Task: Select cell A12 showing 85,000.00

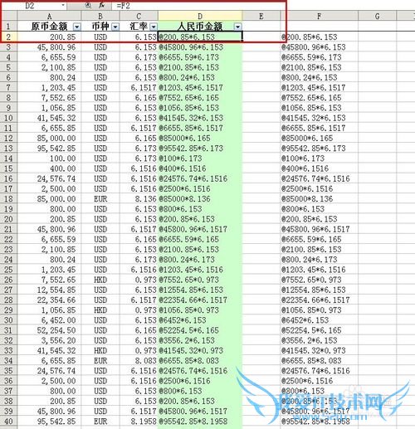Action: click(x=49, y=138)
